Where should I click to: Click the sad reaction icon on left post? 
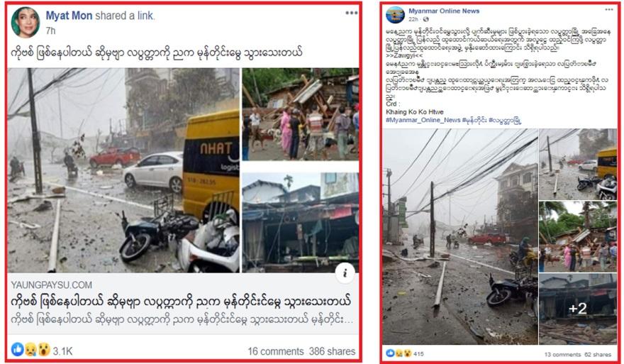pos(30,350)
